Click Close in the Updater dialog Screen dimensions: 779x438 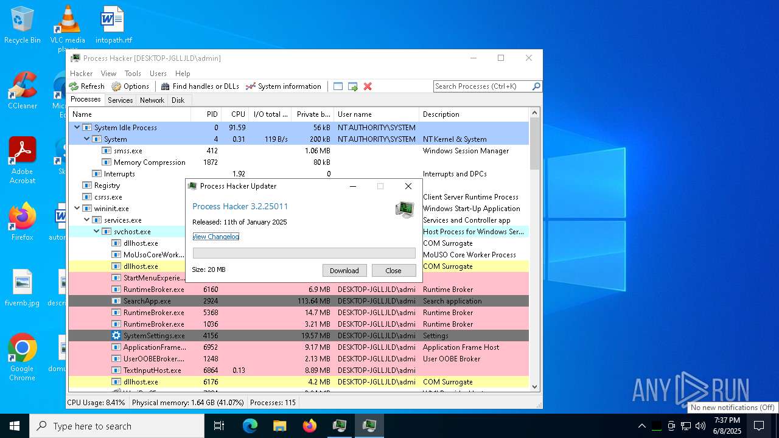[394, 271]
